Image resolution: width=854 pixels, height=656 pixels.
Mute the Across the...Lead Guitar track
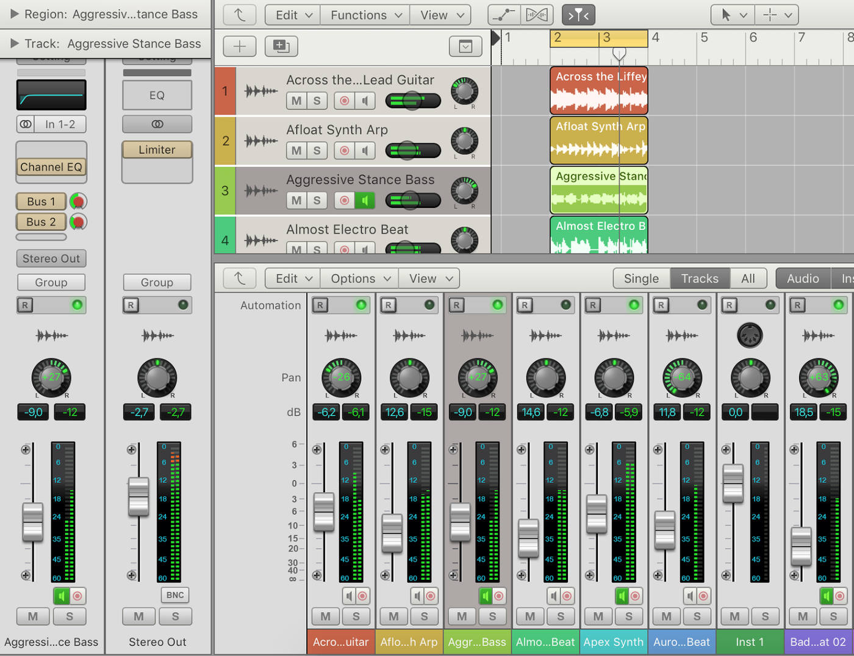click(296, 101)
